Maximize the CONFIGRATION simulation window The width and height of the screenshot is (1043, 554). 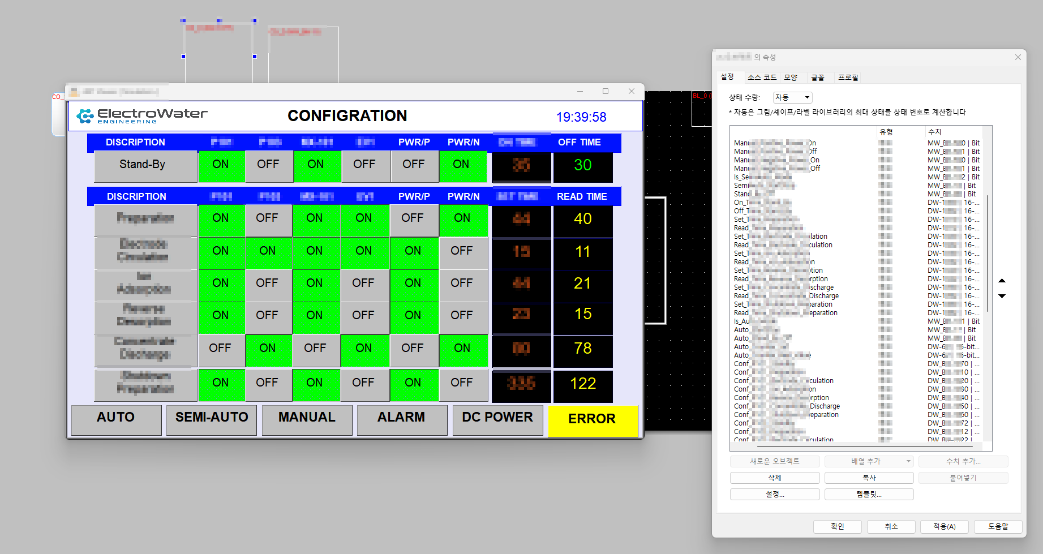pos(605,91)
